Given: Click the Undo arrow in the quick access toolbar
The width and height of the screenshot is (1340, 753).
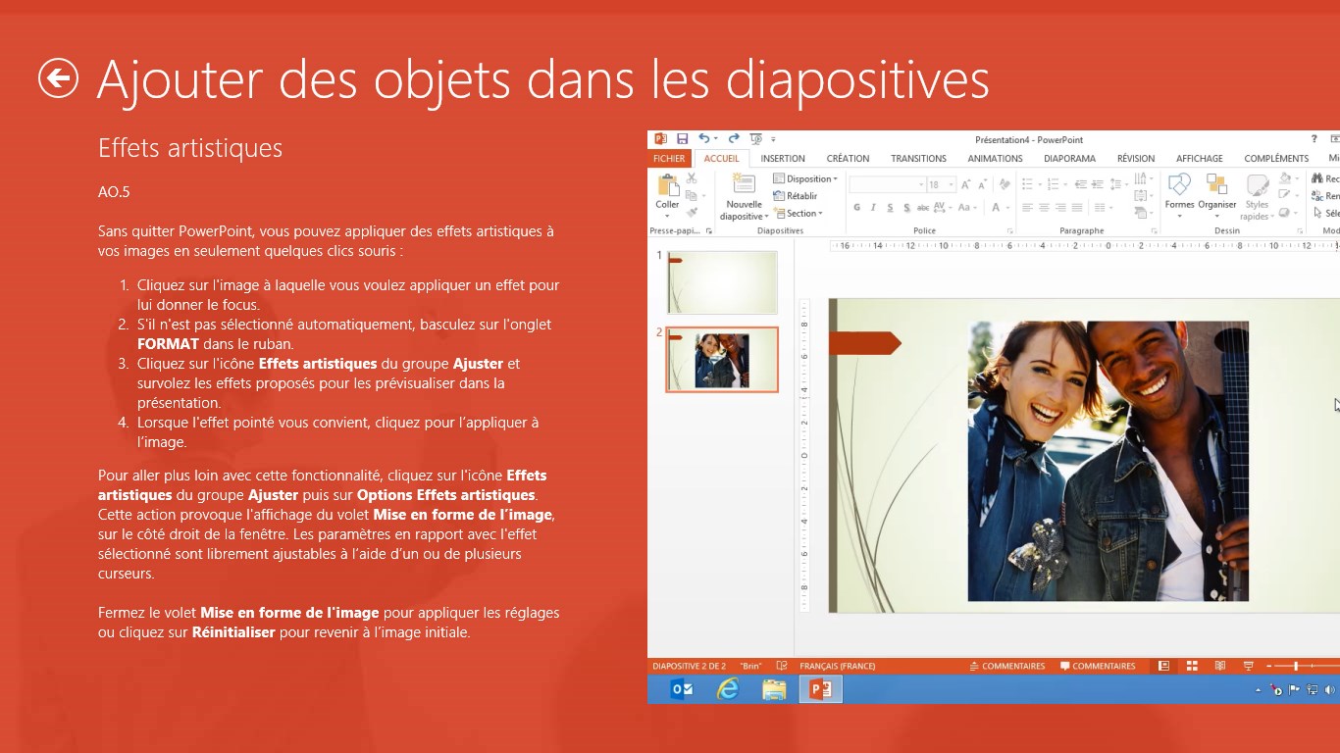Looking at the screenshot, I should tap(703, 139).
